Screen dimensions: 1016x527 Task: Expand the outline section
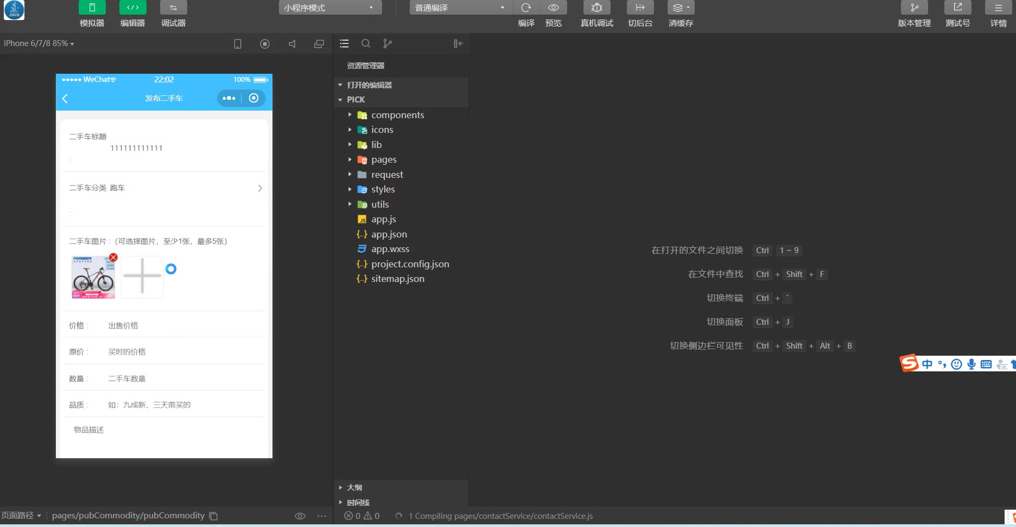(x=401, y=487)
